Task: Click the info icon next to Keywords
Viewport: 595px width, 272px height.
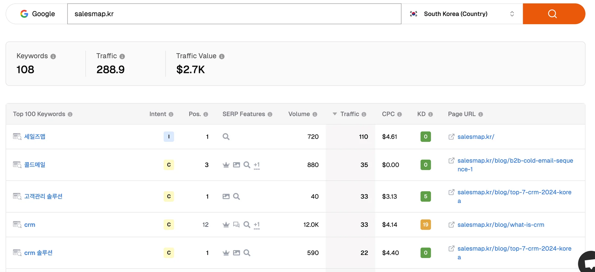Action: pyautogui.click(x=53, y=56)
